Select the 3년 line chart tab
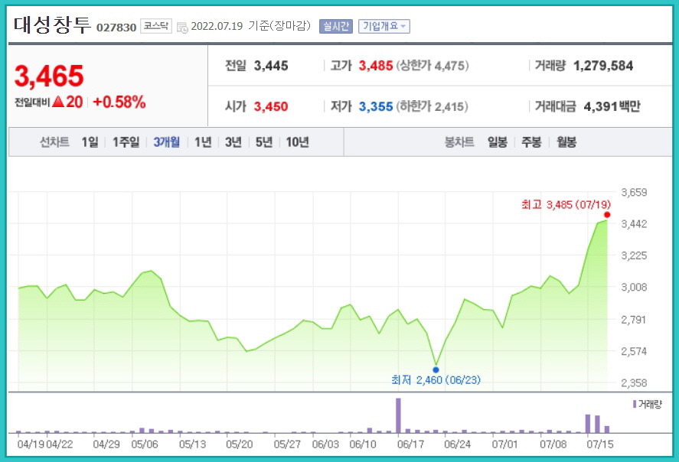679x462 pixels. (x=233, y=142)
